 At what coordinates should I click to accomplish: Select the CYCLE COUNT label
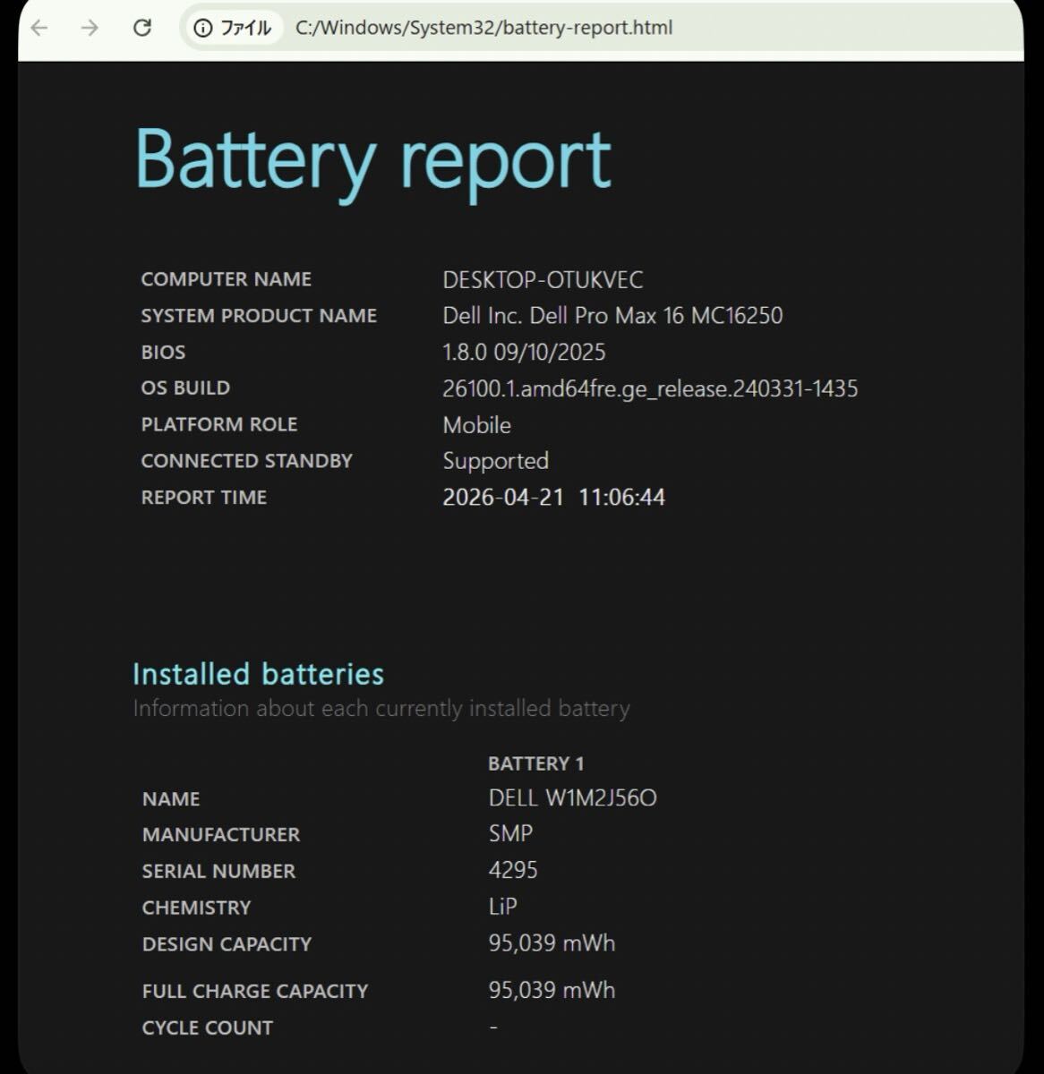208,1028
